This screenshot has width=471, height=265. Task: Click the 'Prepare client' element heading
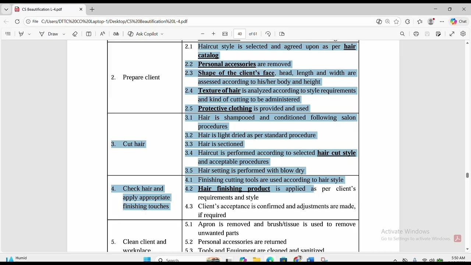141,77
